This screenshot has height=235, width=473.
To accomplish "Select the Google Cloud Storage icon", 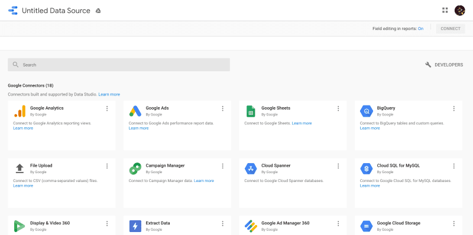I will [367, 226].
